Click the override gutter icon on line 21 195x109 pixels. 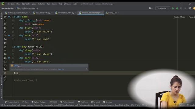pos(9,58)
